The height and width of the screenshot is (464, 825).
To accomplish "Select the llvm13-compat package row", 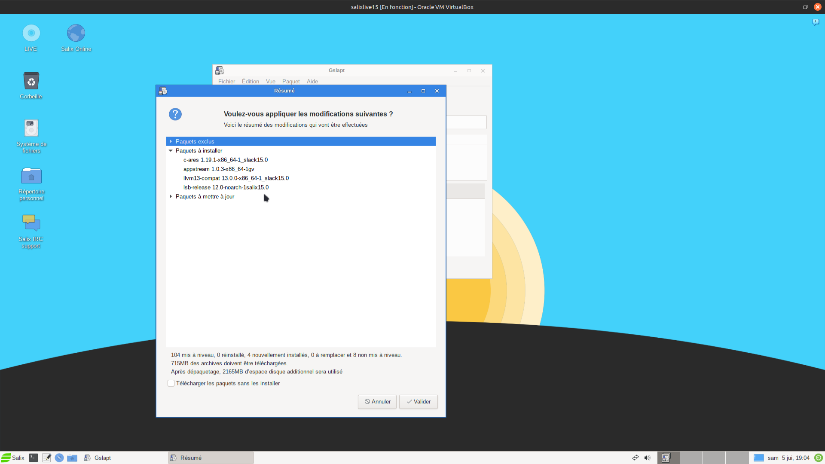I will [236, 178].
